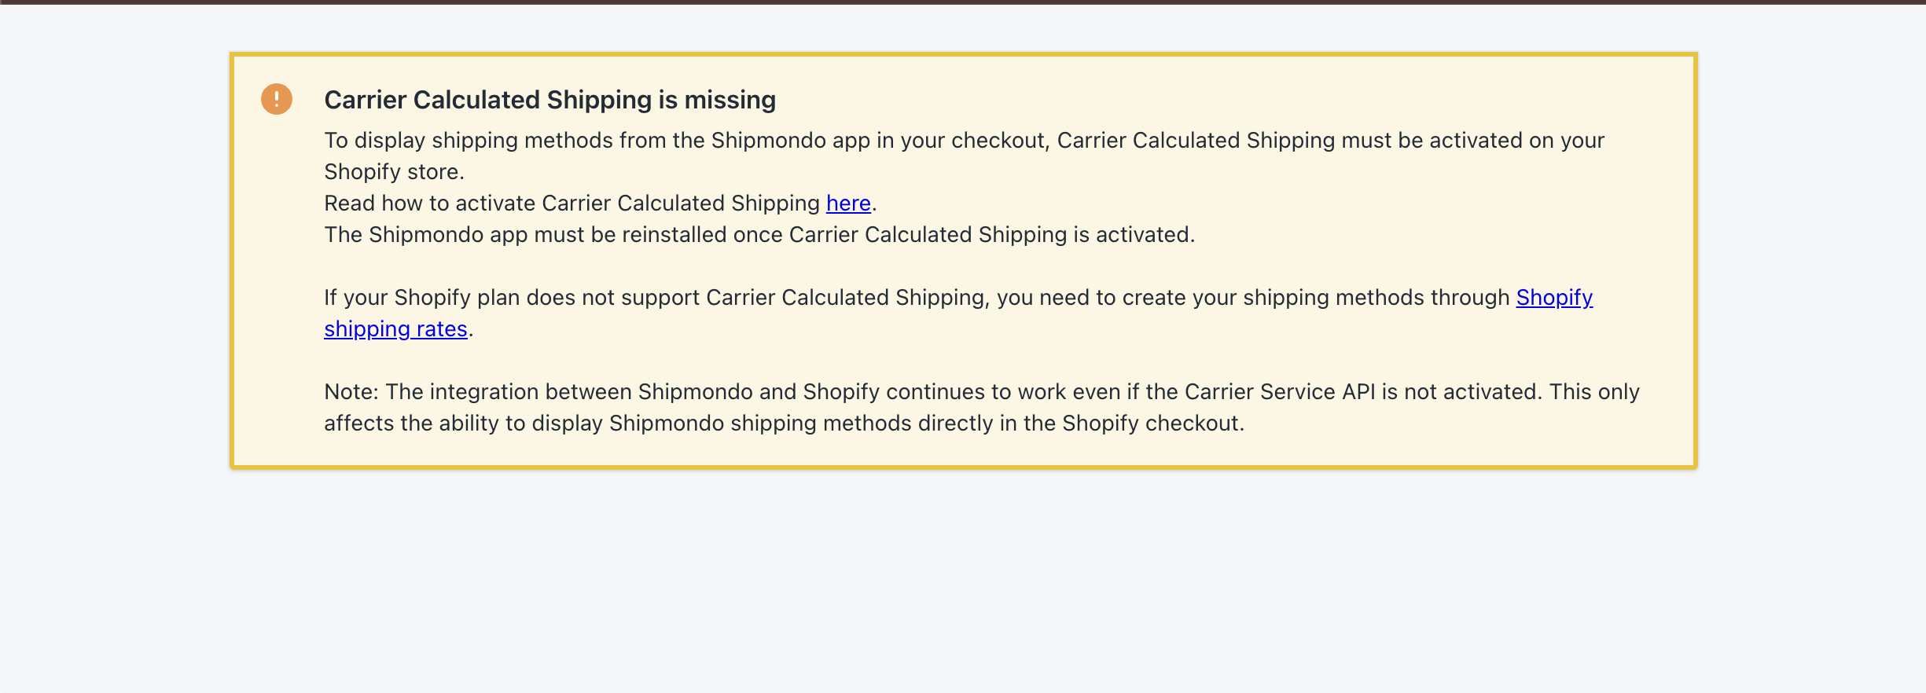Click the "Shopify store." text line
Screen dimensions: 1926x693
point(394,172)
